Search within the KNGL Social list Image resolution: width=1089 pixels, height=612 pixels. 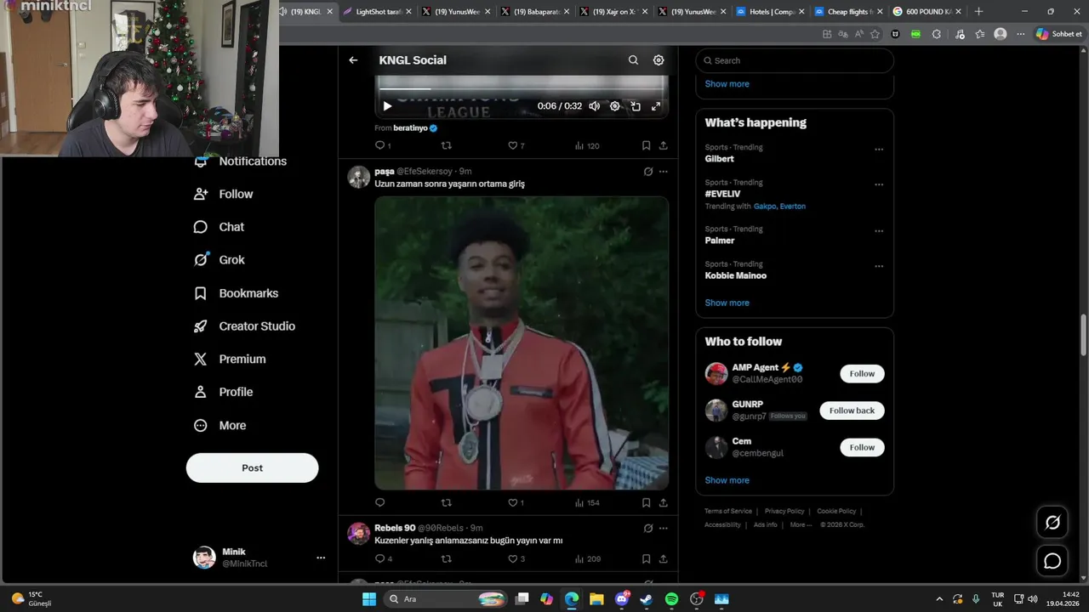(x=633, y=60)
